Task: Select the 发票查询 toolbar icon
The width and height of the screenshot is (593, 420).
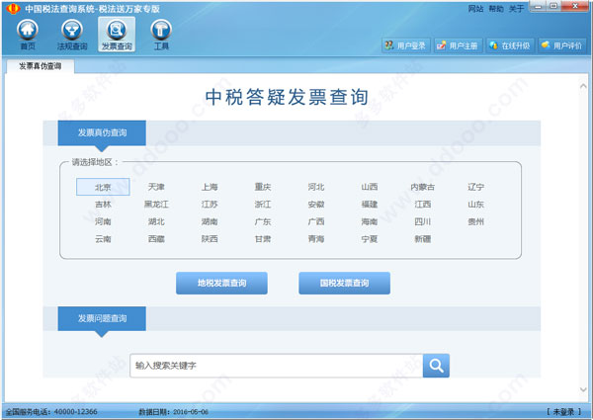Action: pyautogui.click(x=117, y=35)
